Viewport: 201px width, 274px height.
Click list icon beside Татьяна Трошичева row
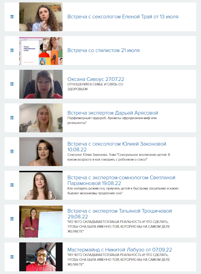(12, 219)
